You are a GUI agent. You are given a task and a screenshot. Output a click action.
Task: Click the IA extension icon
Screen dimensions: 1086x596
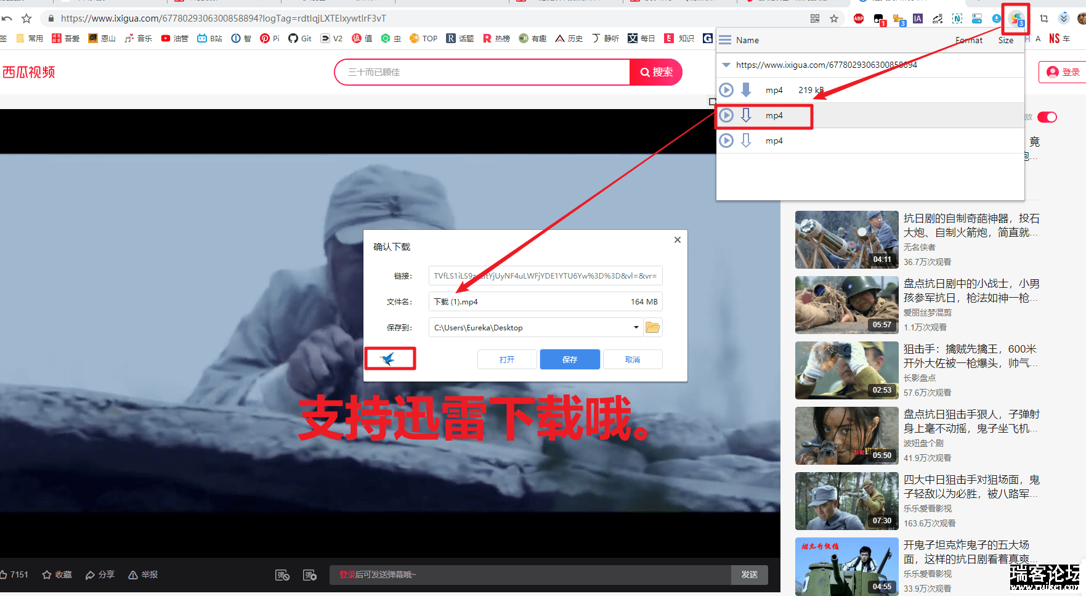pos(918,18)
